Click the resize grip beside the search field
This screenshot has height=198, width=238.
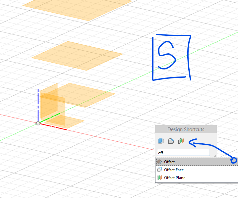click(x=214, y=155)
